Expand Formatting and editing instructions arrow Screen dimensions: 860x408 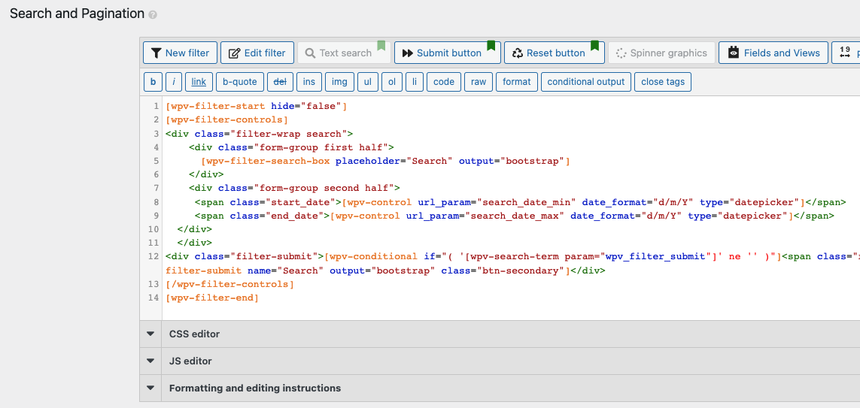point(150,388)
